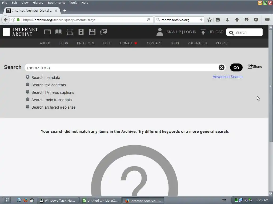Screen dimensions: 273x204
Task: Open the Help menu
Action: click(x=85, y=3)
